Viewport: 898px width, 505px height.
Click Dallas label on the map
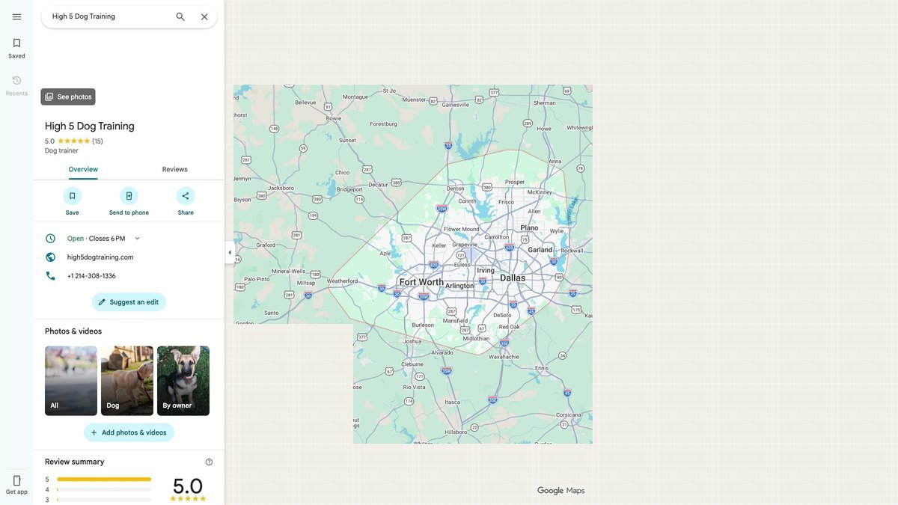tap(513, 278)
